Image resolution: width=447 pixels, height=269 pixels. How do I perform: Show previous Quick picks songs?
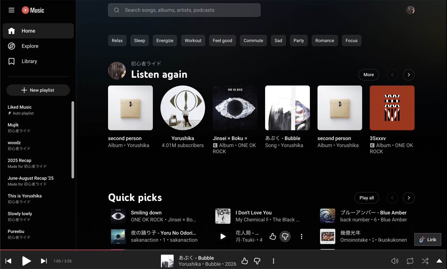click(392, 198)
